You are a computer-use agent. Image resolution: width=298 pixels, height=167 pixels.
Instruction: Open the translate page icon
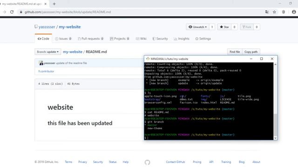point(267,12)
